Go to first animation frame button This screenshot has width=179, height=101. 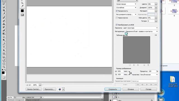coord(138,85)
